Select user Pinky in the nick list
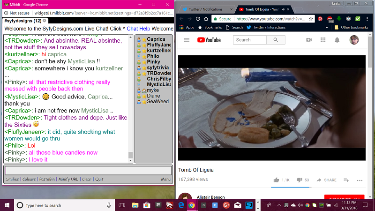This screenshot has height=211, width=375. click(x=154, y=62)
